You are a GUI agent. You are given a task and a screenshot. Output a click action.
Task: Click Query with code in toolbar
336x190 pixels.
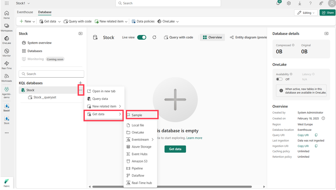pyautogui.click(x=78, y=22)
